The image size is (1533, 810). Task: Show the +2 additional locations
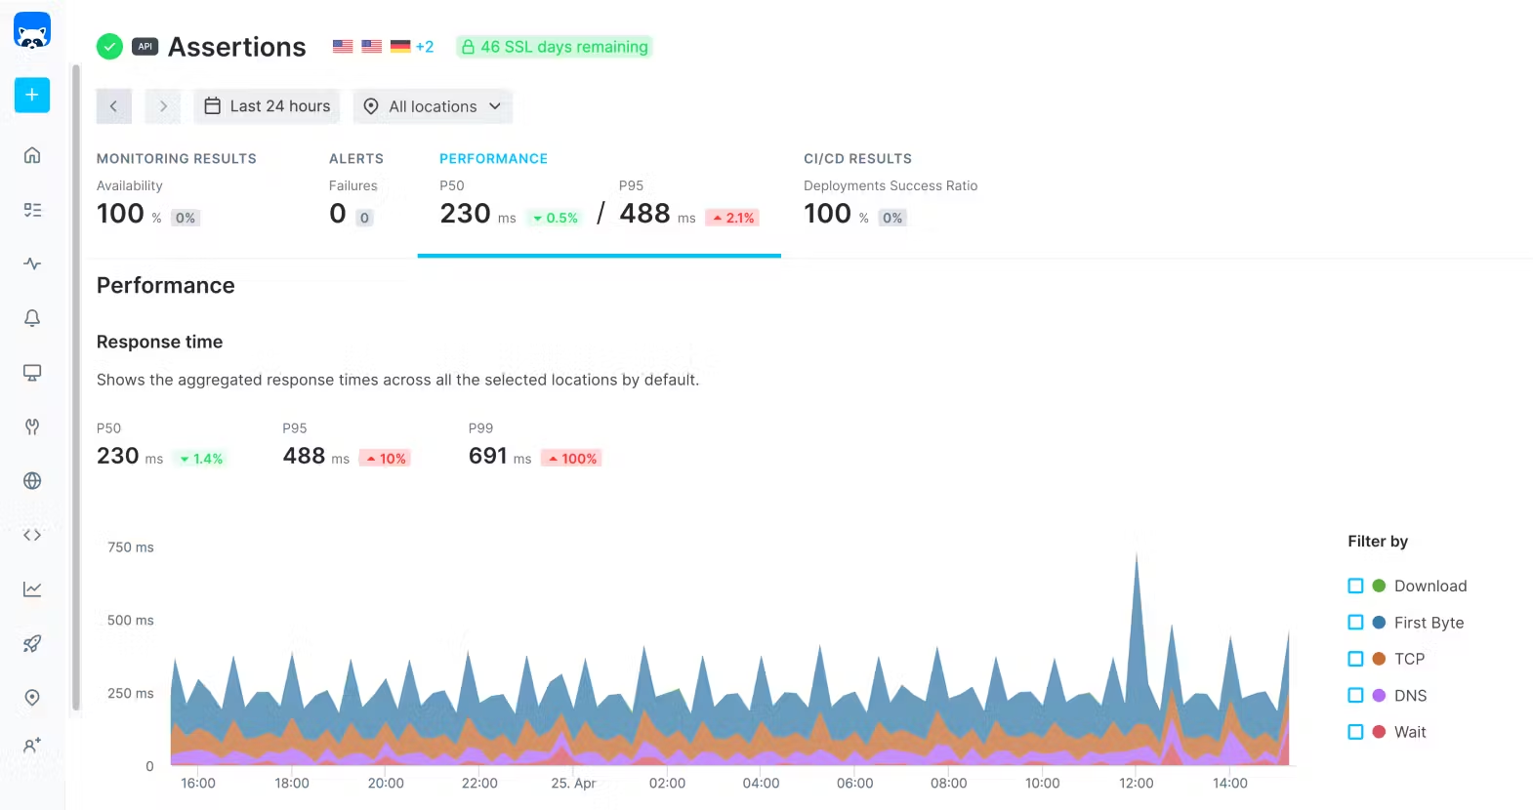[425, 47]
